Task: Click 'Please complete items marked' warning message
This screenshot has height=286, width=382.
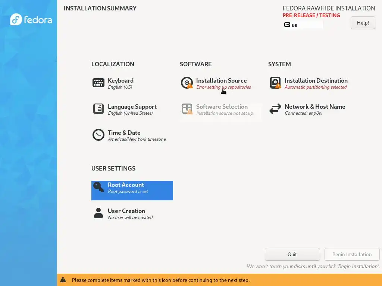Action: (160, 280)
